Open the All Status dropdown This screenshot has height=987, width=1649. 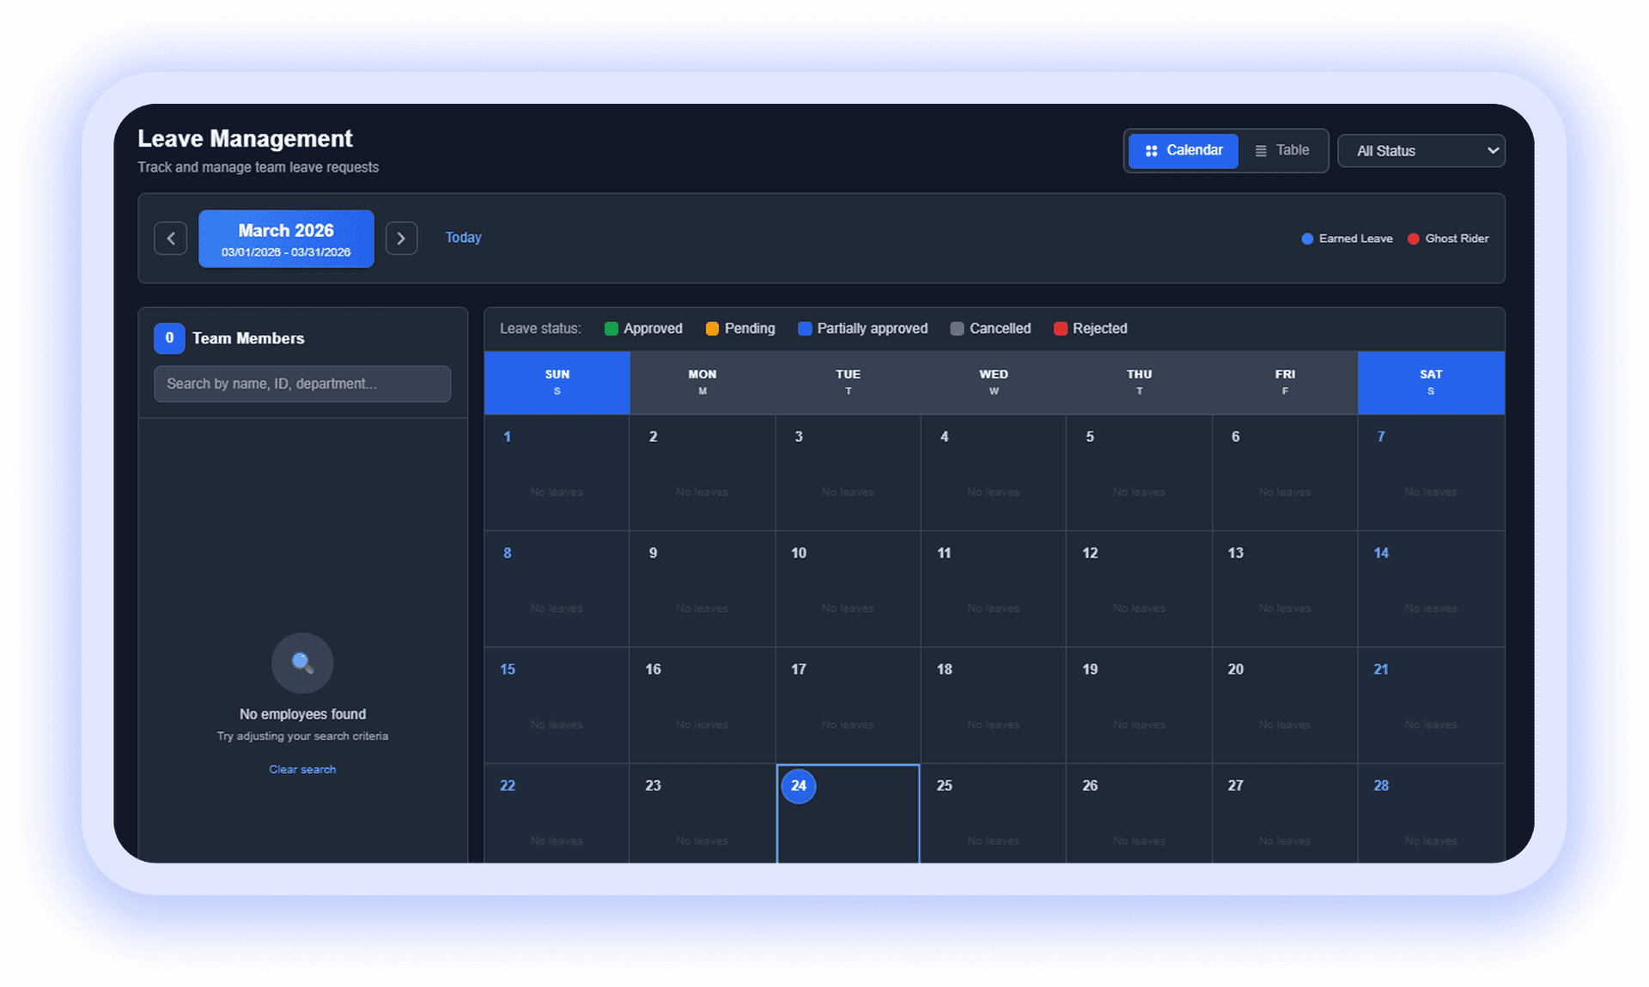1421,150
